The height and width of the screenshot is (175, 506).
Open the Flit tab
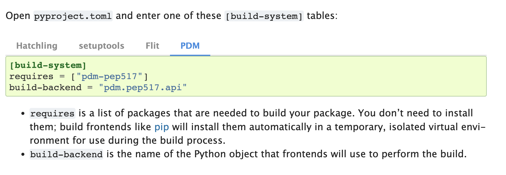153,46
